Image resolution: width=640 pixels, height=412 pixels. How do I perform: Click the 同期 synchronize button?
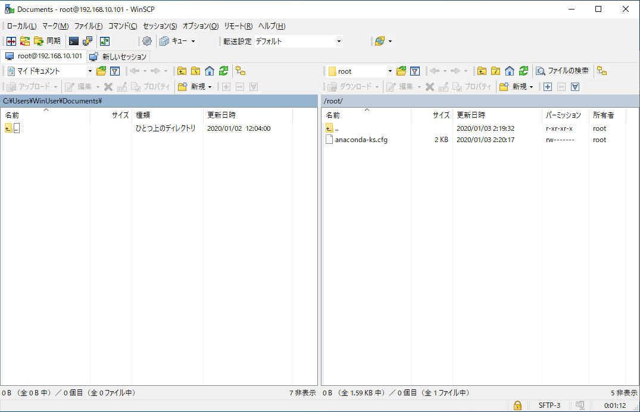(47, 41)
